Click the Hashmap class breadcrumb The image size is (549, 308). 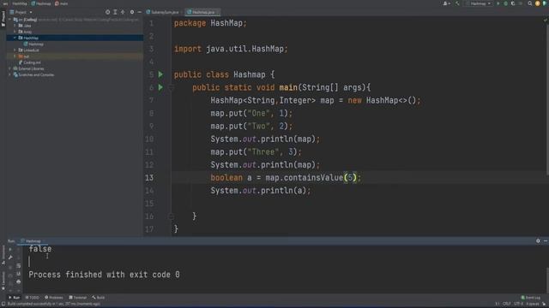coord(41,3)
